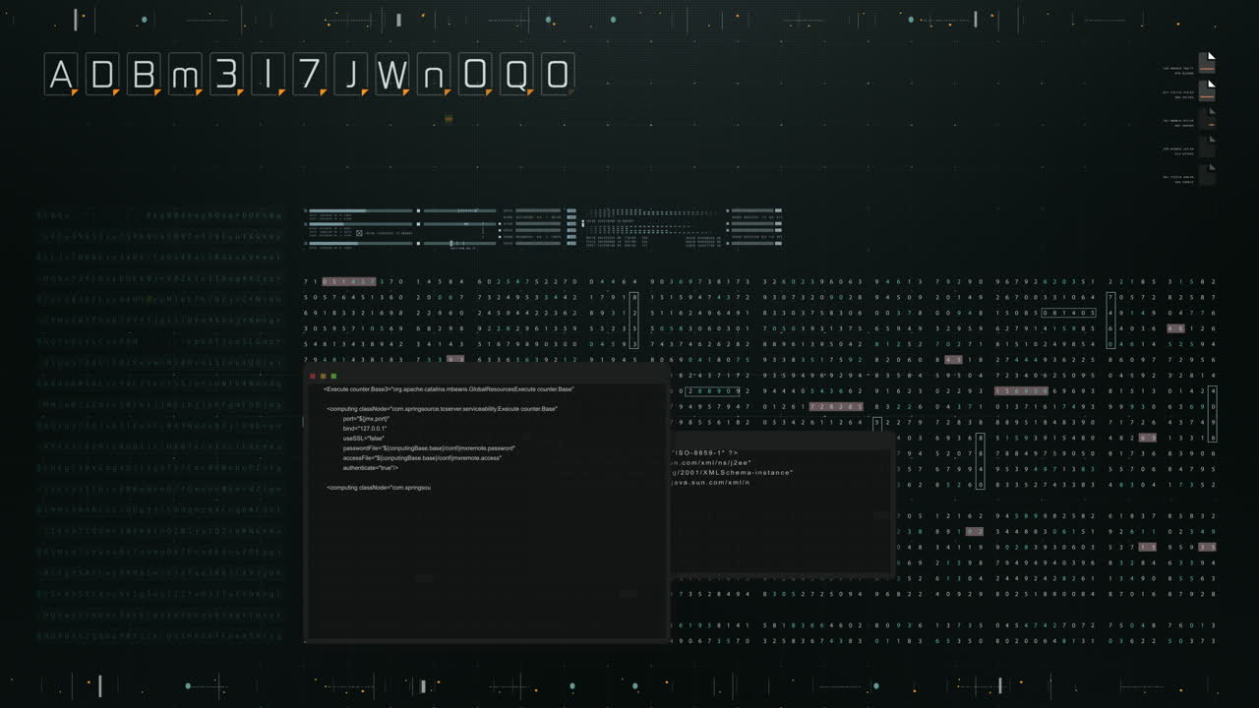
Task: Toggle the small X-marked checkbox in the status panel
Action: click(359, 233)
